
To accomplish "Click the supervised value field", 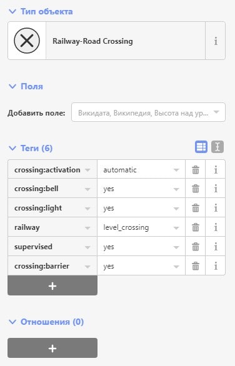I will (x=141, y=247).
